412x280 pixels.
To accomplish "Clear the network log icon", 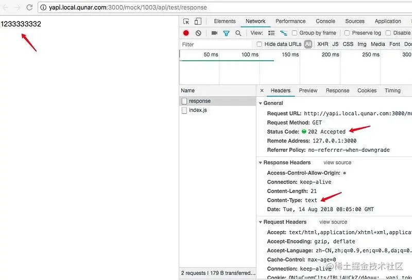I will (198, 33).
